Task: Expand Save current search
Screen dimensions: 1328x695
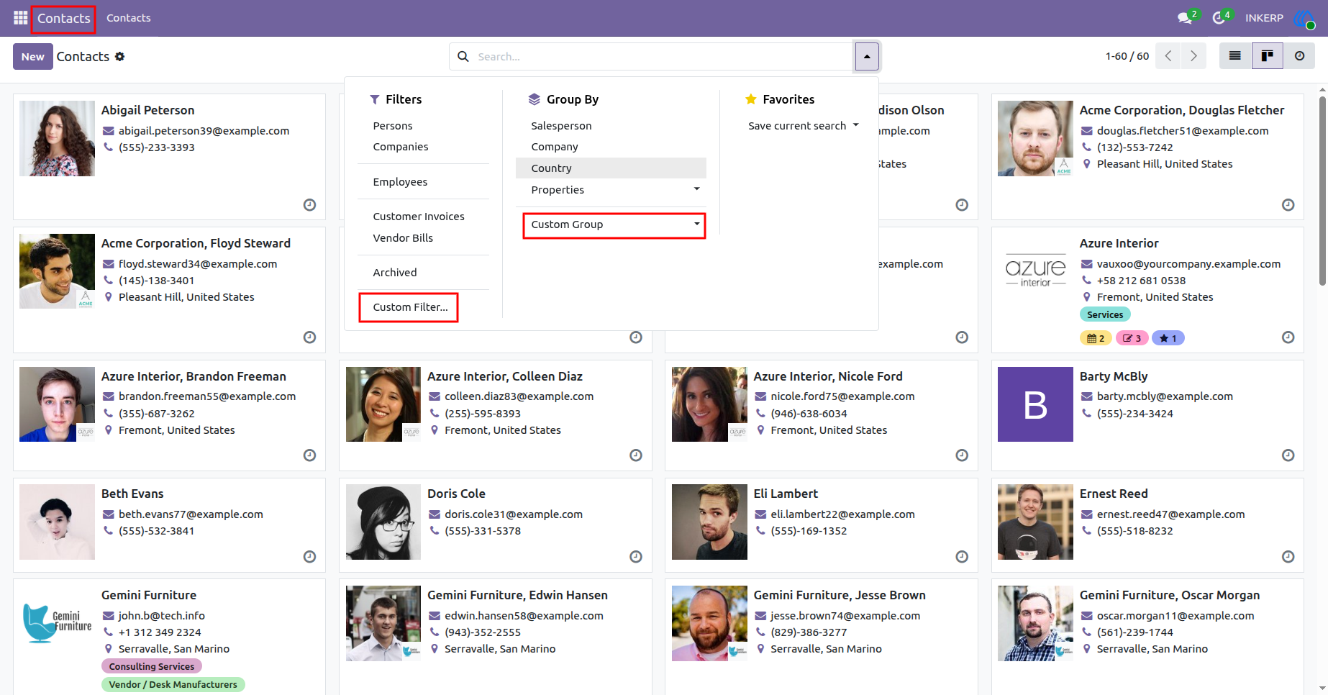Action: click(804, 126)
